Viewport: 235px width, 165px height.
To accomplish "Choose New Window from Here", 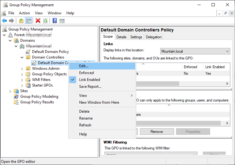I will click(102, 102).
